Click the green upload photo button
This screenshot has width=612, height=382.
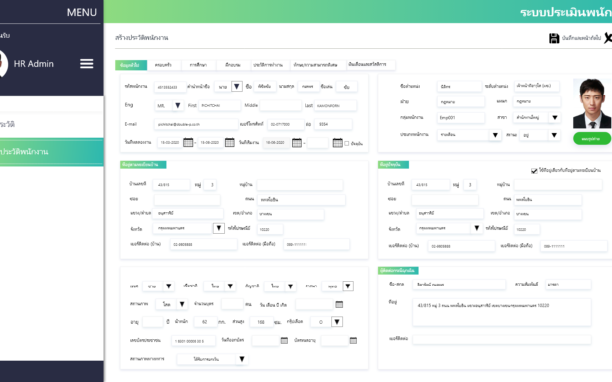point(592,138)
